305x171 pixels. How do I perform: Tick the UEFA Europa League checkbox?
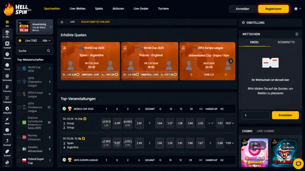(x=19, y=94)
